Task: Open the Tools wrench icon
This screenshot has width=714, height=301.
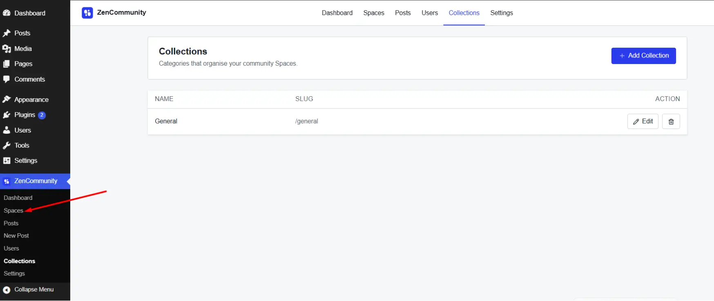Action: [7, 146]
